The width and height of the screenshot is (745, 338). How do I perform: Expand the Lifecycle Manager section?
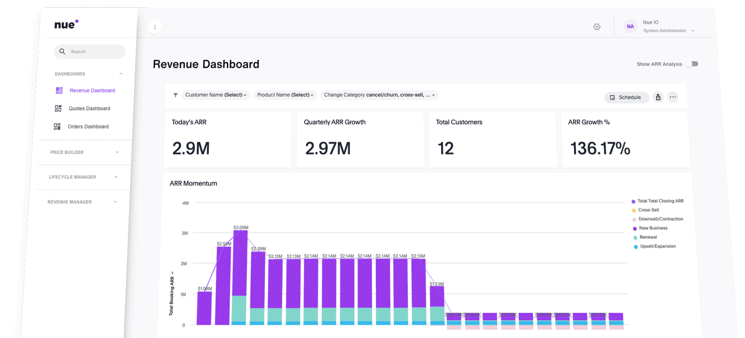83,177
